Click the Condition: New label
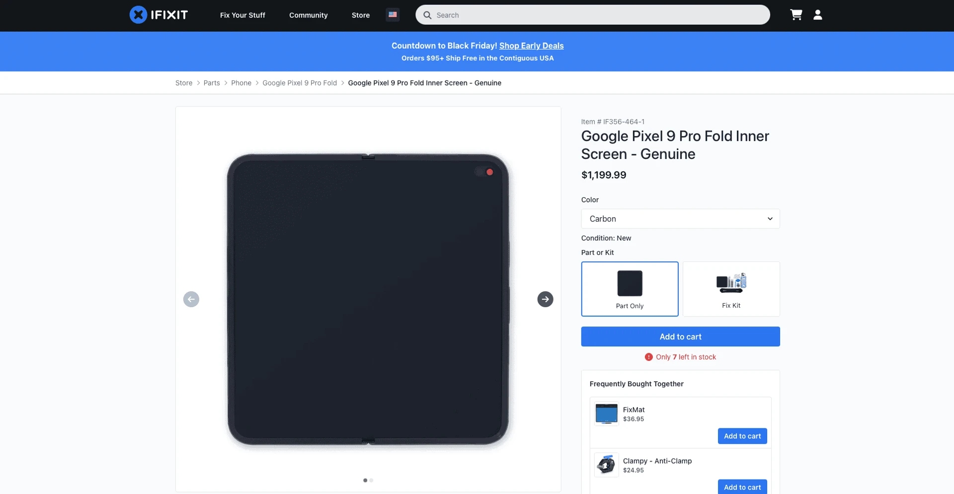The height and width of the screenshot is (494, 954). [606, 238]
